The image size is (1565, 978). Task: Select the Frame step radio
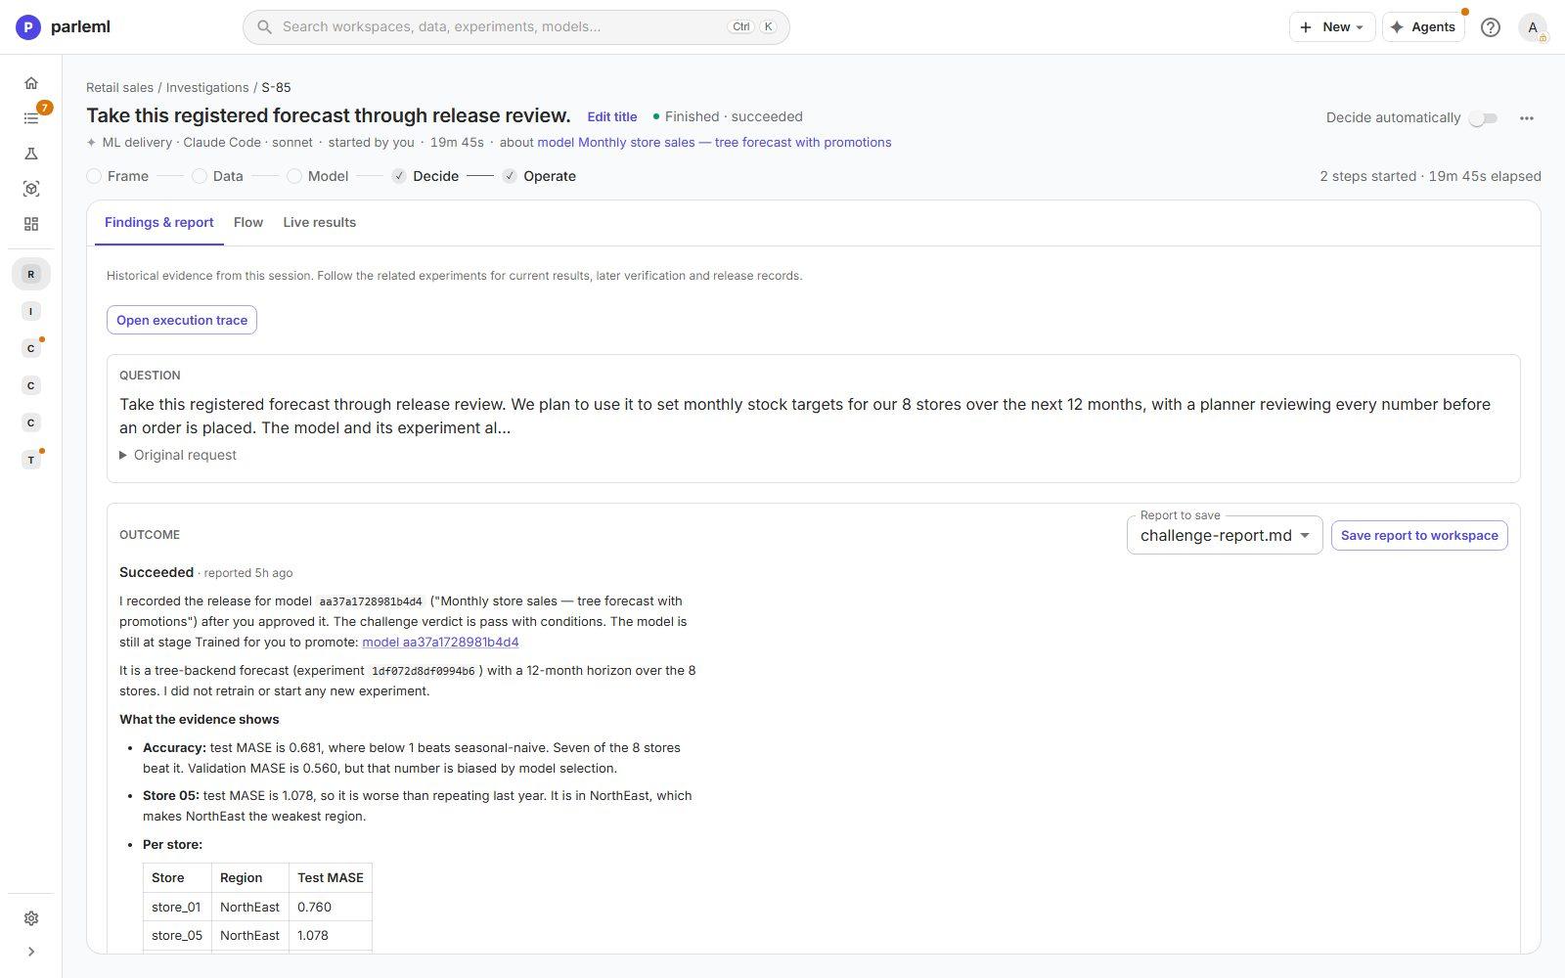94,176
